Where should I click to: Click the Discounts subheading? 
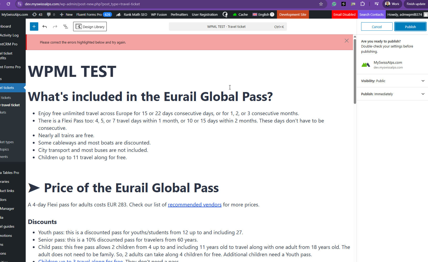point(42,222)
